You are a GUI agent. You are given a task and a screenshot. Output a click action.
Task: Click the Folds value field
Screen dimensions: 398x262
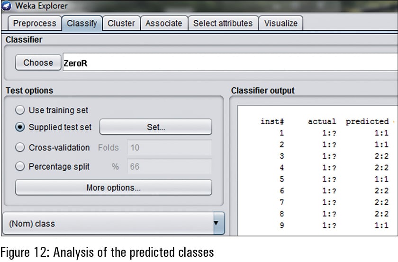[x=169, y=147]
